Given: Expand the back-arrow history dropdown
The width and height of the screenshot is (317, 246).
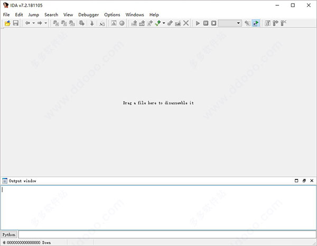Looking at the screenshot, I should coord(34,23).
